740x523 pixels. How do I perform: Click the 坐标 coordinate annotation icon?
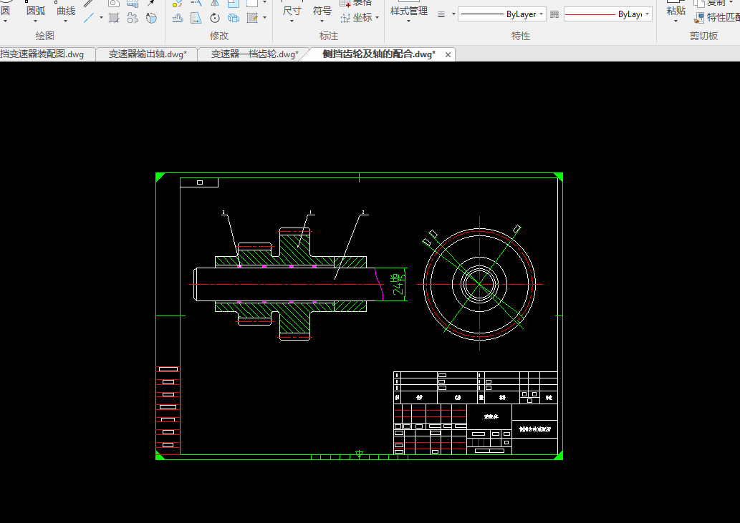click(345, 18)
